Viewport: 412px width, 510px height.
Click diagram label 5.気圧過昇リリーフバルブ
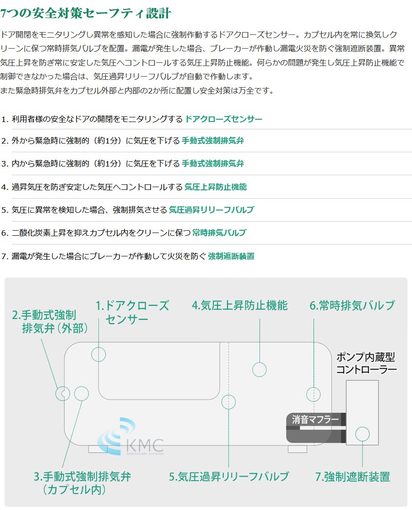coord(229,477)
